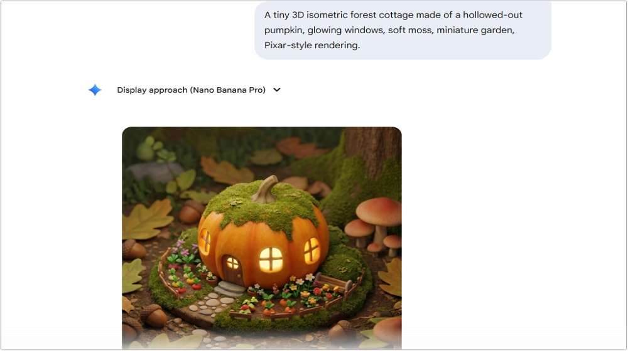Screen dimensions: 628x351
Task: Expand the Display approach chevron arrow
Action: click(x=277, y=90)
